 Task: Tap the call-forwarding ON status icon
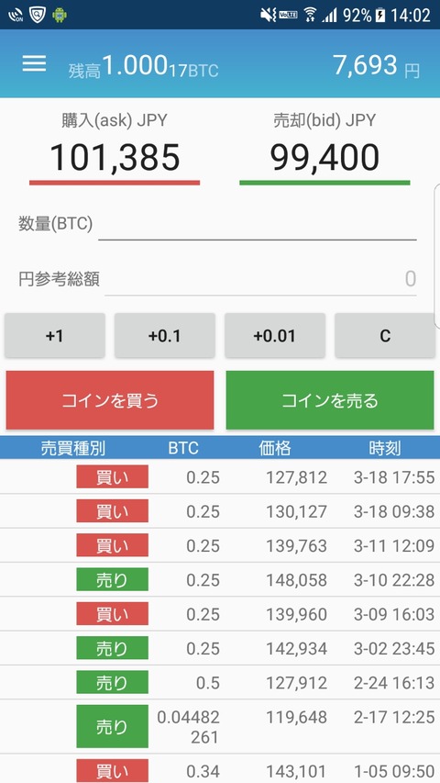point(16,15)
